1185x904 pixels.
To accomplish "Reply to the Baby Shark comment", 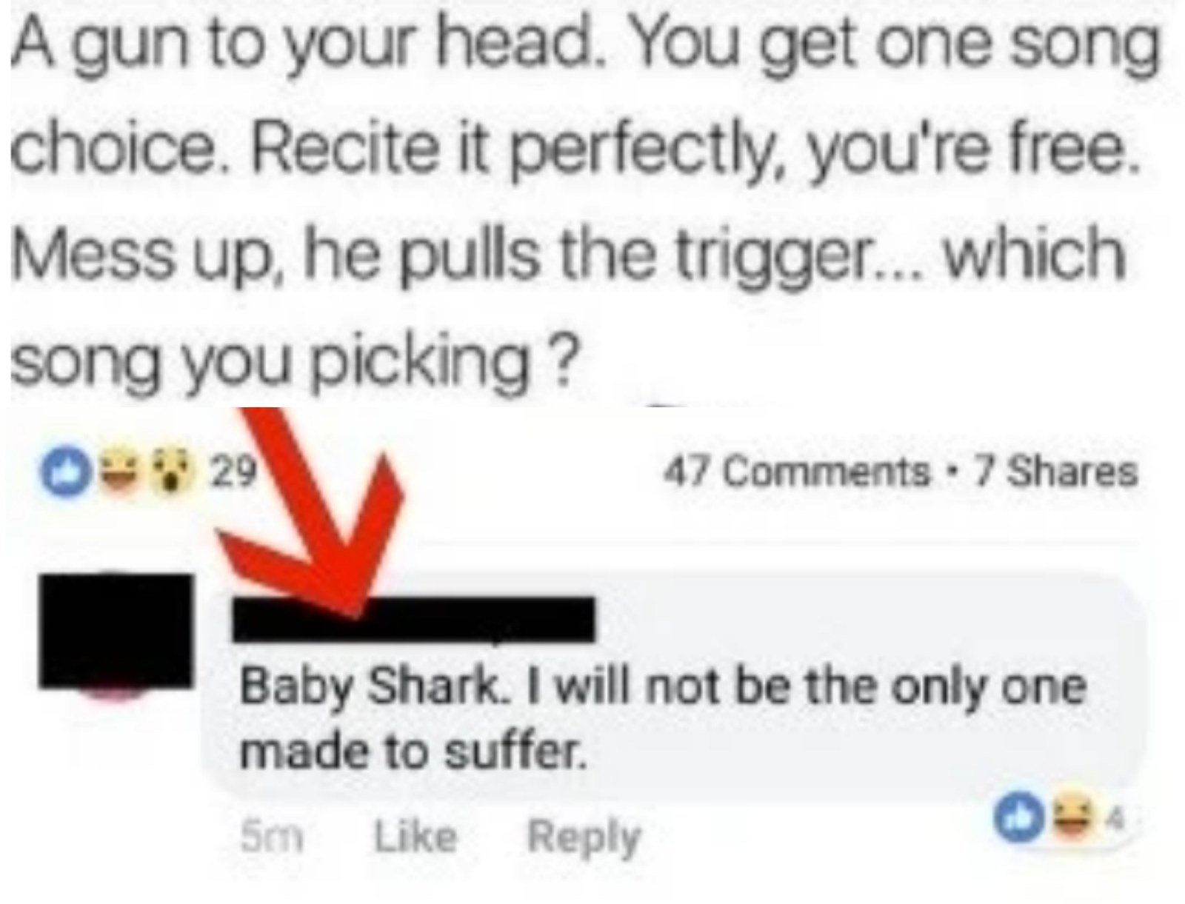I will (x=584, y=838).
